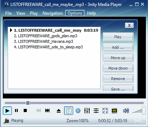
Task: Click the eject/open file icon
Action: click(x=59, y=111)
